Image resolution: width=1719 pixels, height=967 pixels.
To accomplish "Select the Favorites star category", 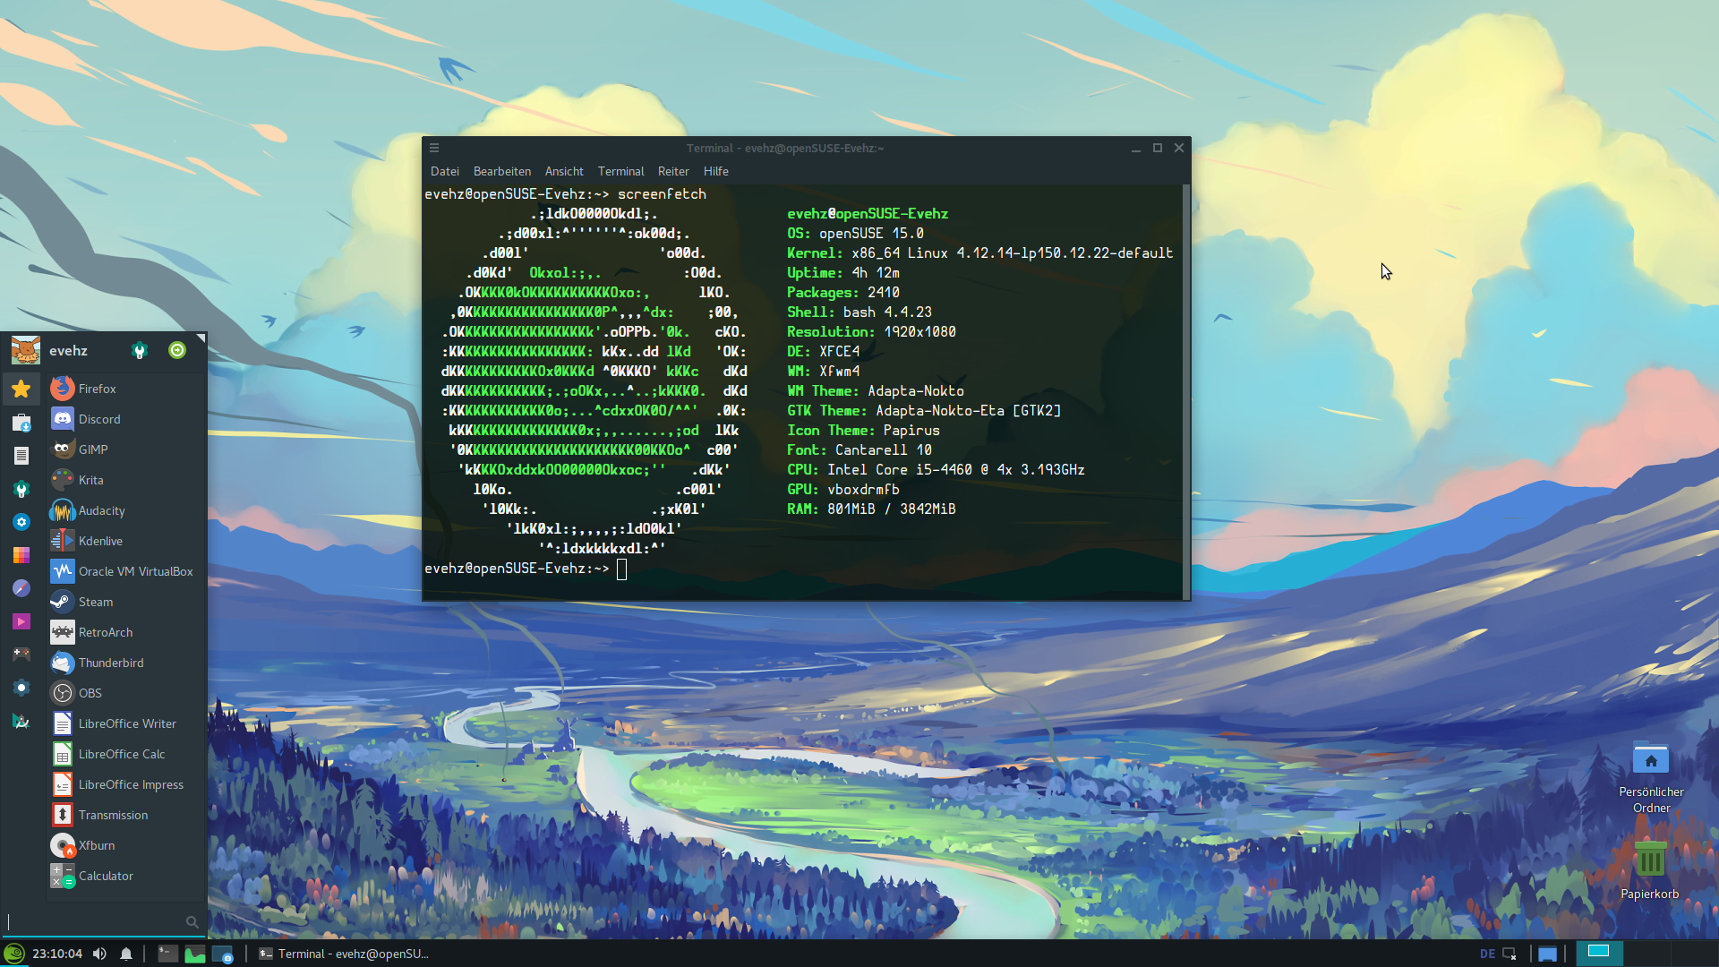I will pos(21,389).
